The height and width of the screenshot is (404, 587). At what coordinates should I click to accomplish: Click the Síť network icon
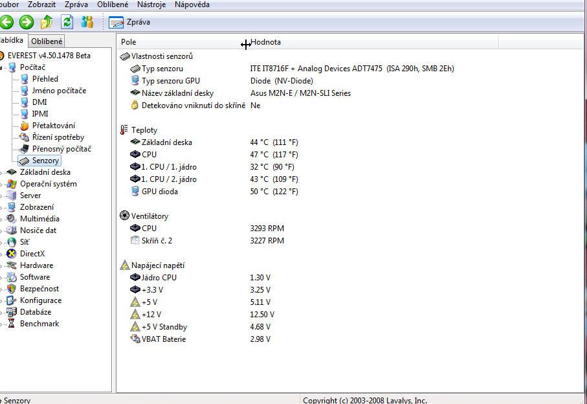click(12, 242)
